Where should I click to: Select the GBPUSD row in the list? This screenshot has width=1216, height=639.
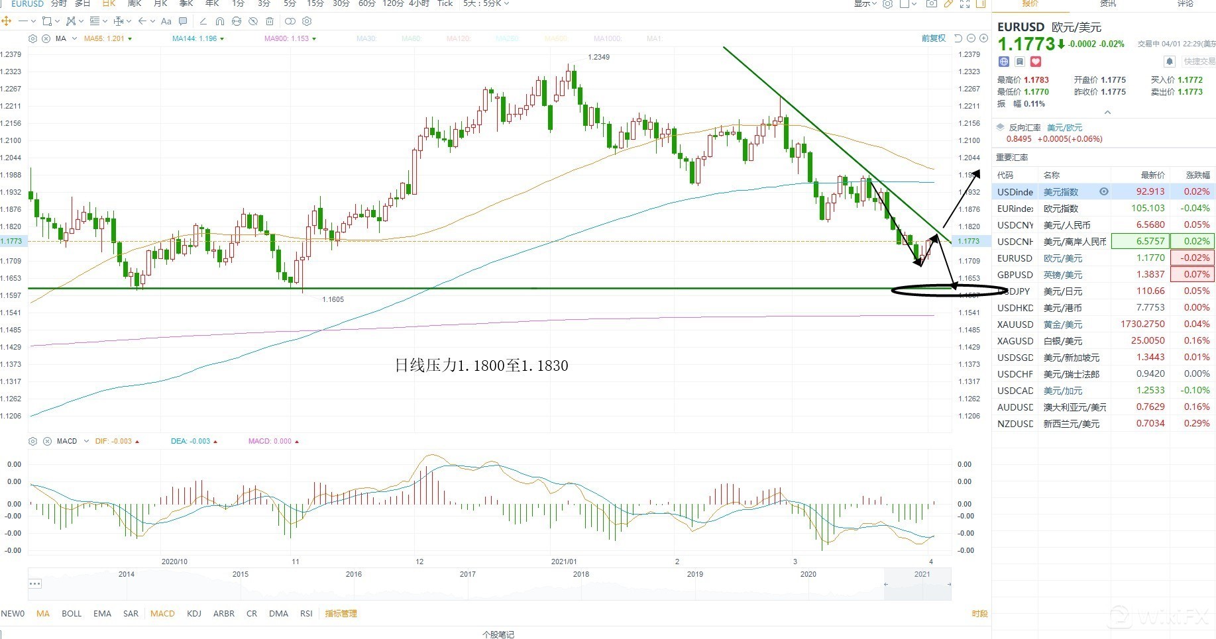pos(1104,274)
